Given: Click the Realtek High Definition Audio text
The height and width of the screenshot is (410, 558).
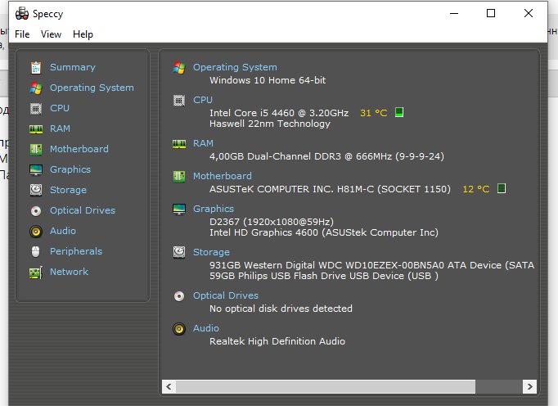Looking at the screenshot, I should [x=277, y=342].
